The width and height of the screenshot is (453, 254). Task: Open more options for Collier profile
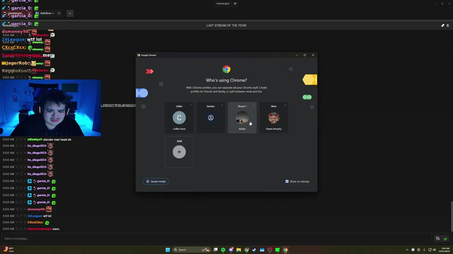click(x=190, y=105)
